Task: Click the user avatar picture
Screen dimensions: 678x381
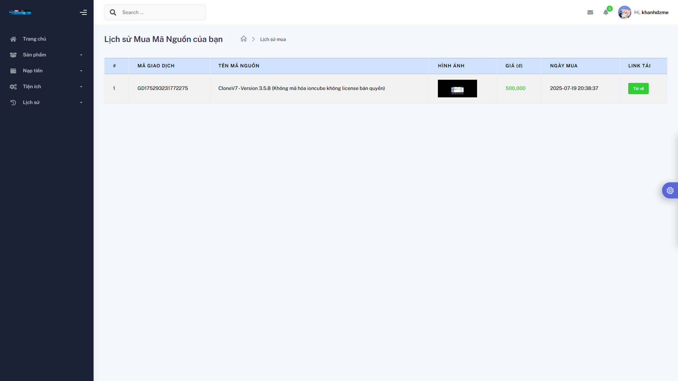Action: (624, 12)
